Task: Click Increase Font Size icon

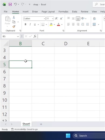Action: click(56, 19)
